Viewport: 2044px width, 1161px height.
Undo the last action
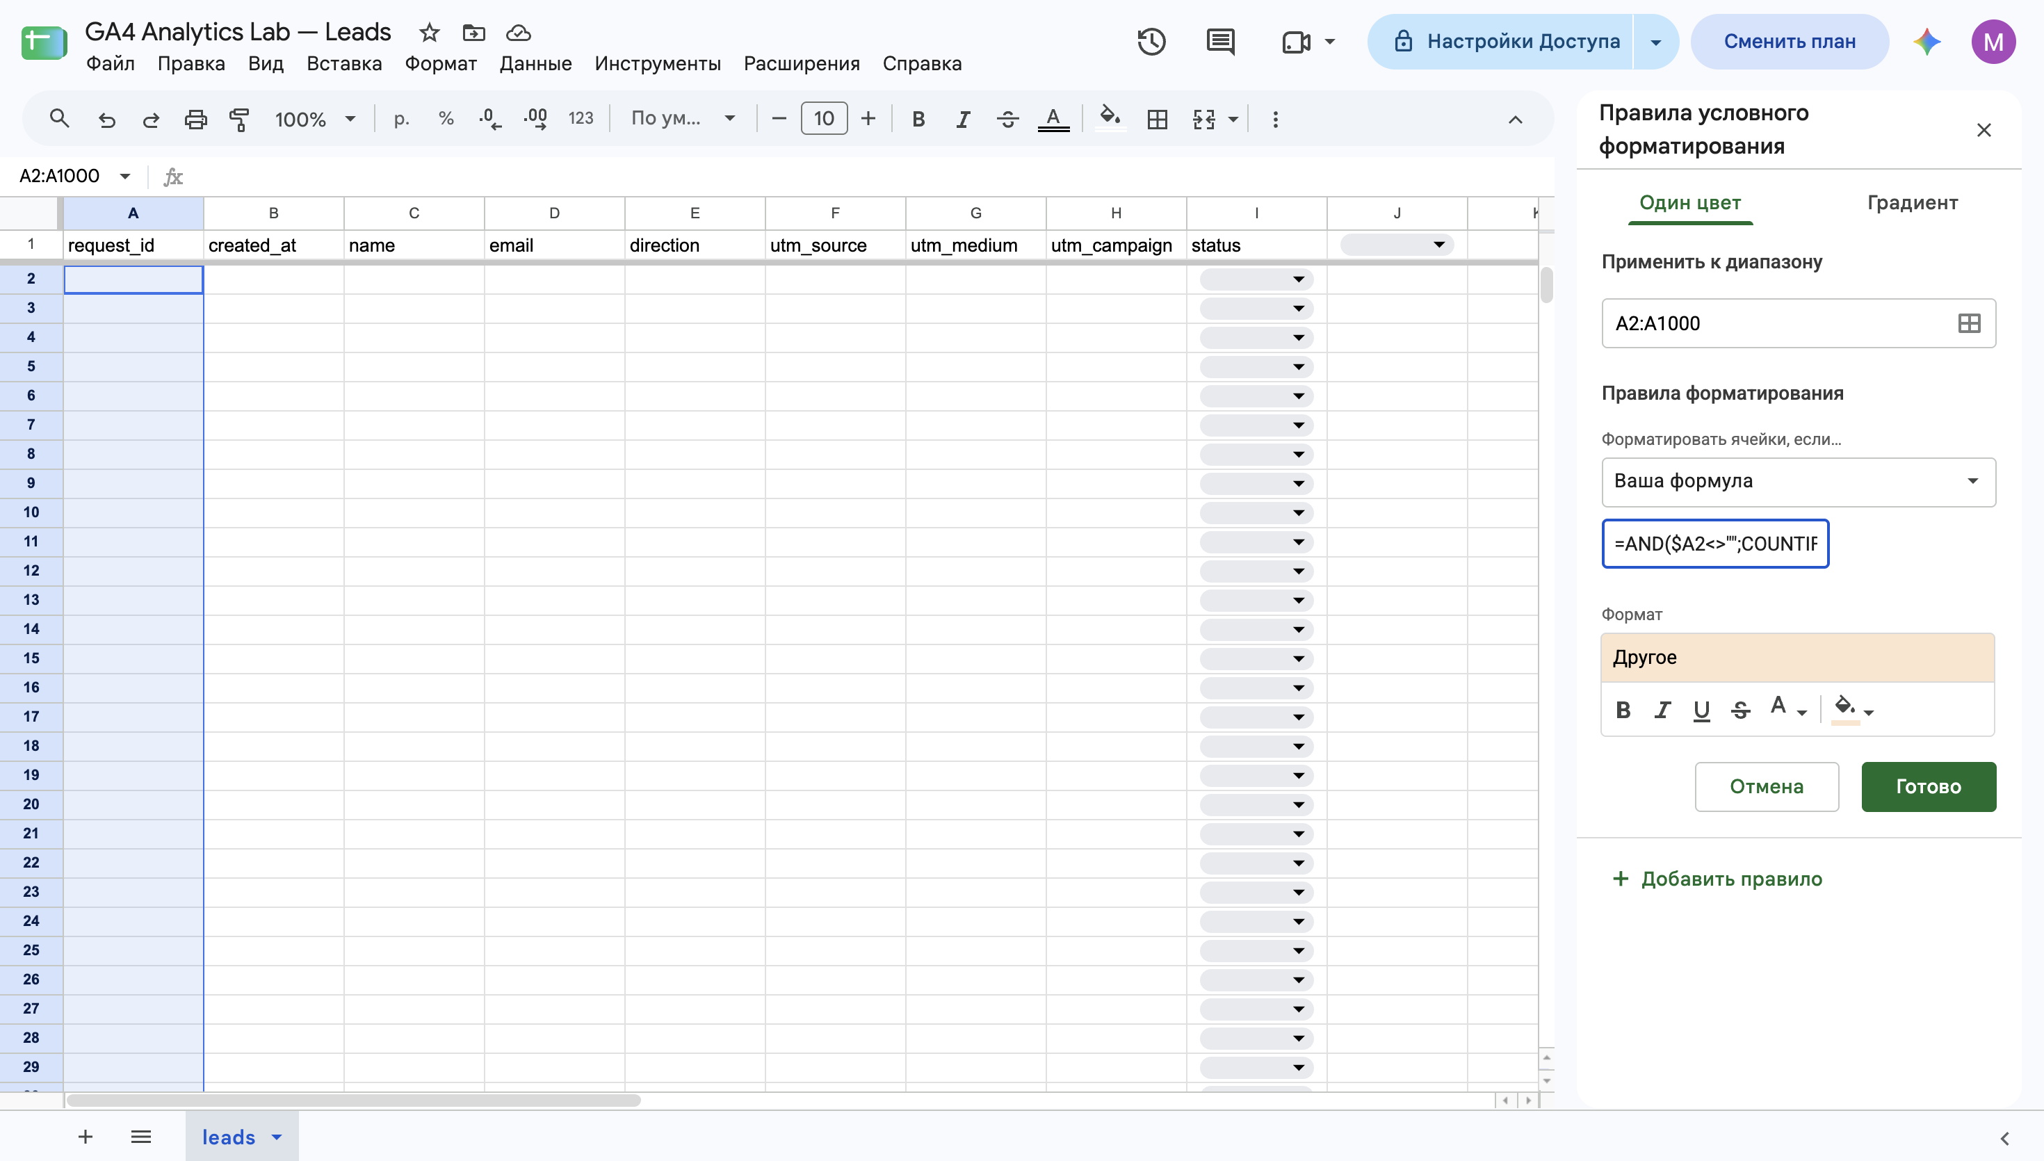tap(107, 120)
